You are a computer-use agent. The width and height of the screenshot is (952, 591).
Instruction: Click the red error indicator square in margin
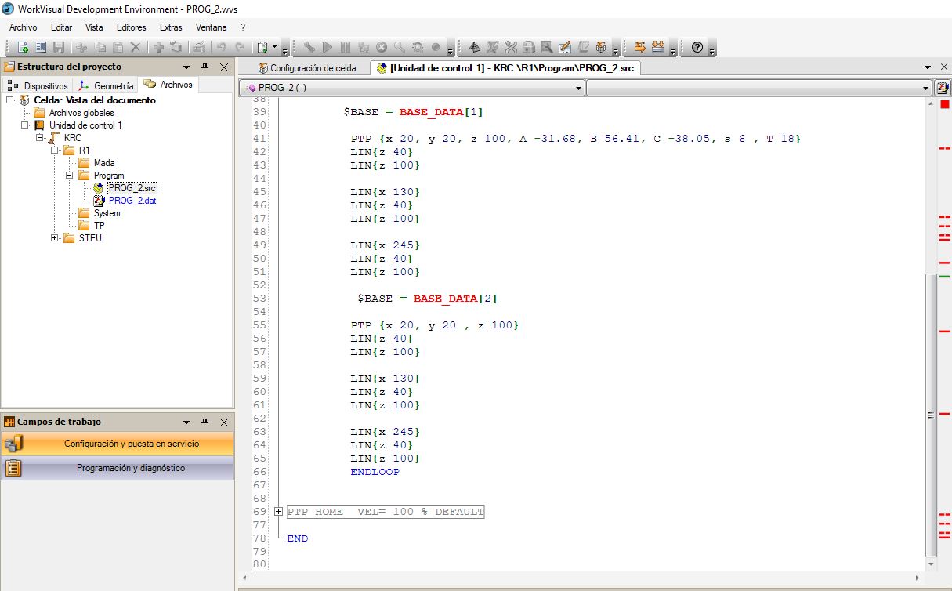[944, 104]
